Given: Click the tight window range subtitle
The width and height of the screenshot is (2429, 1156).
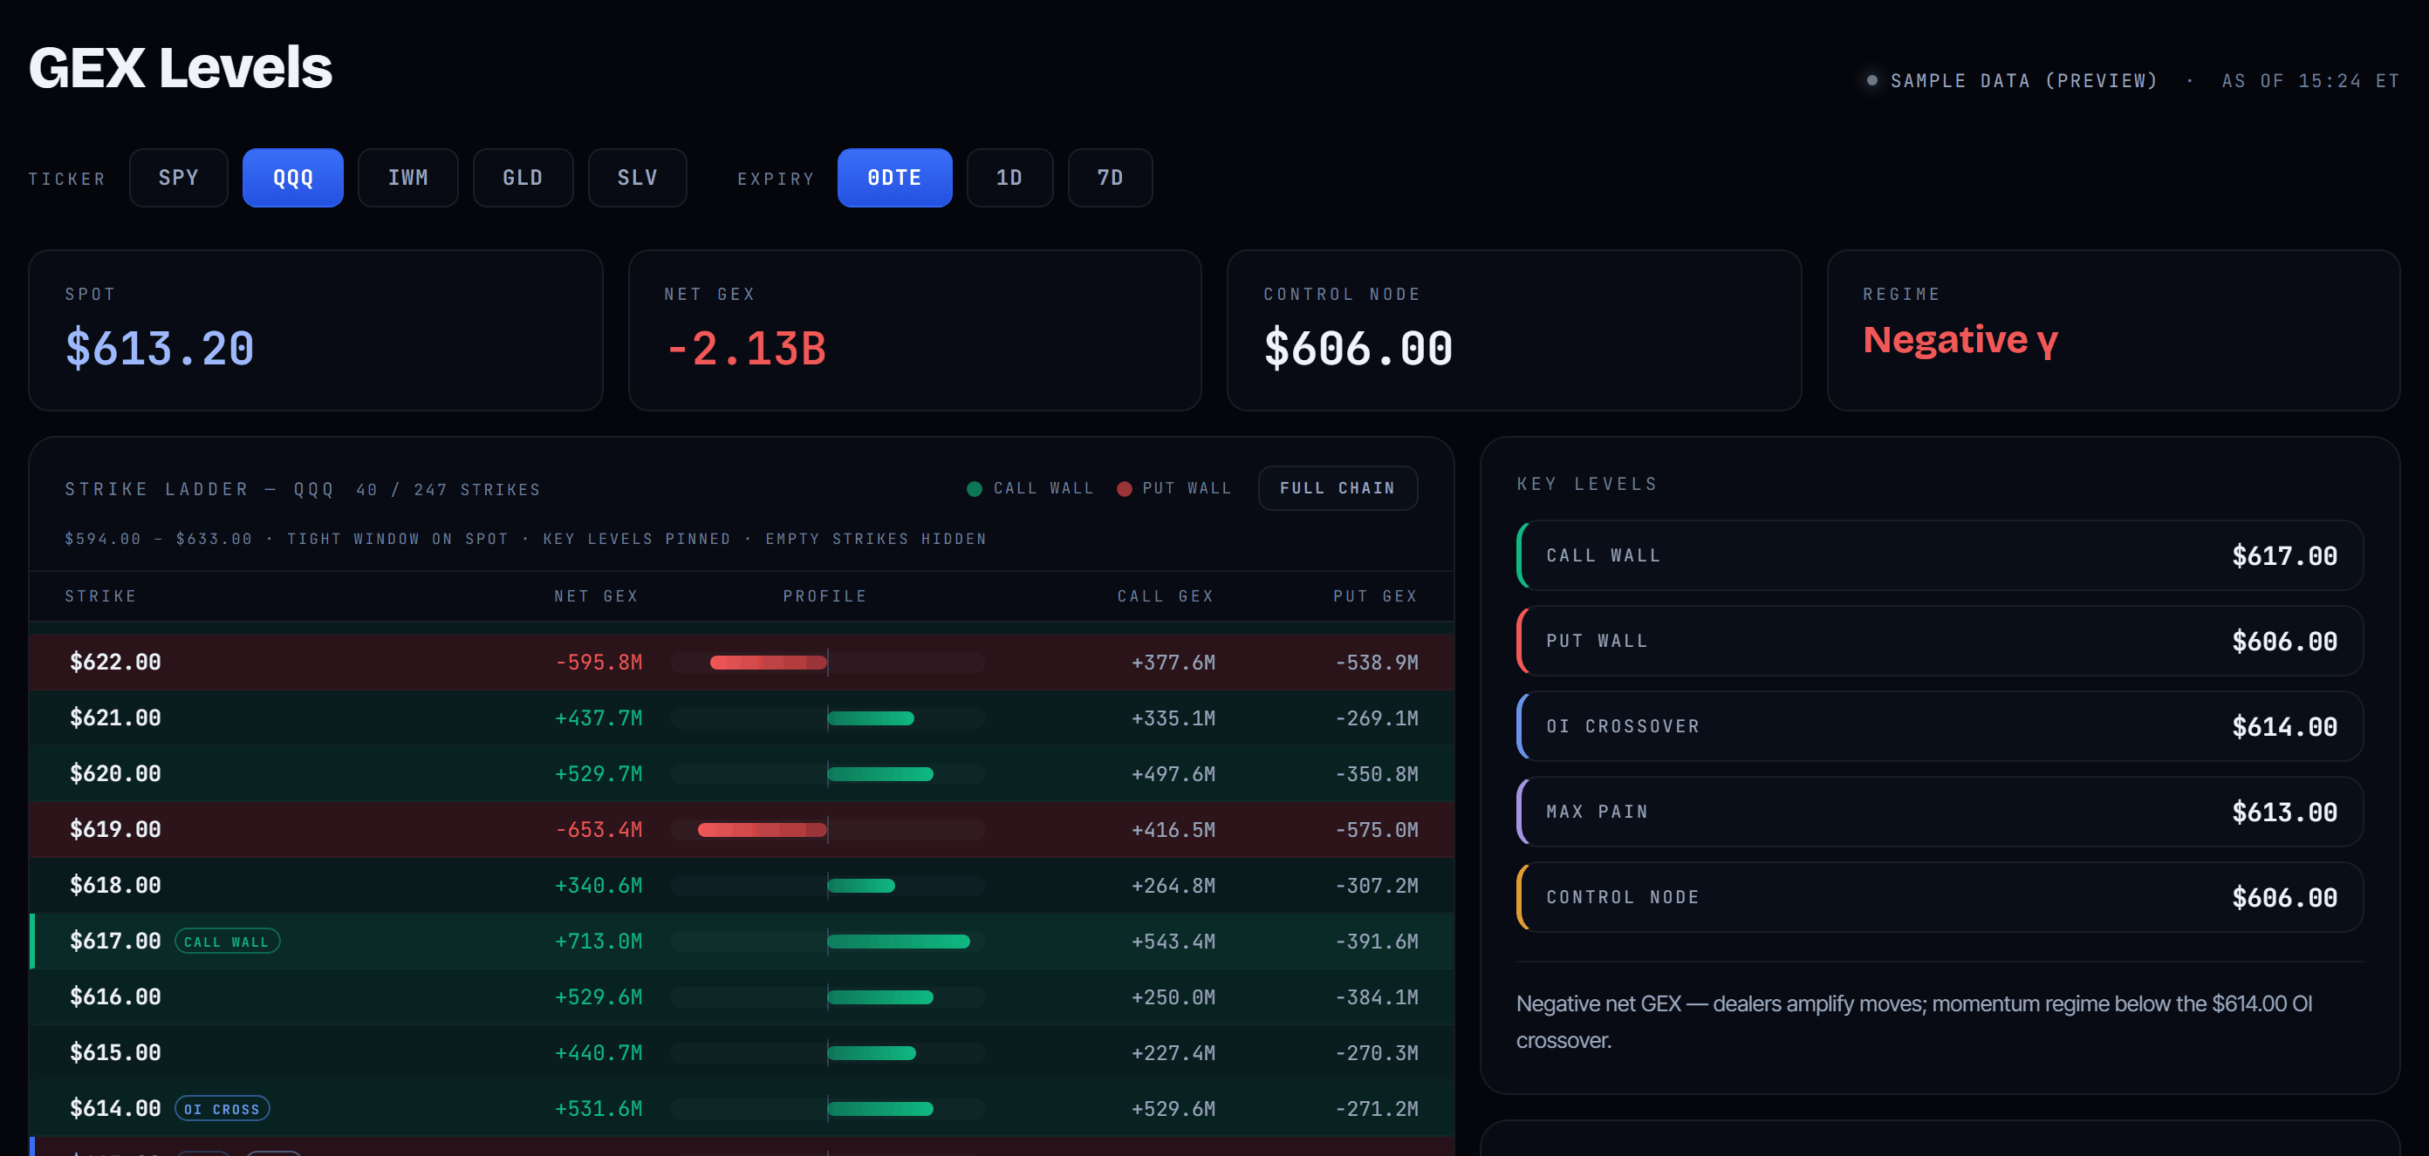Looking at the screenshot, I should coord(525,538).
